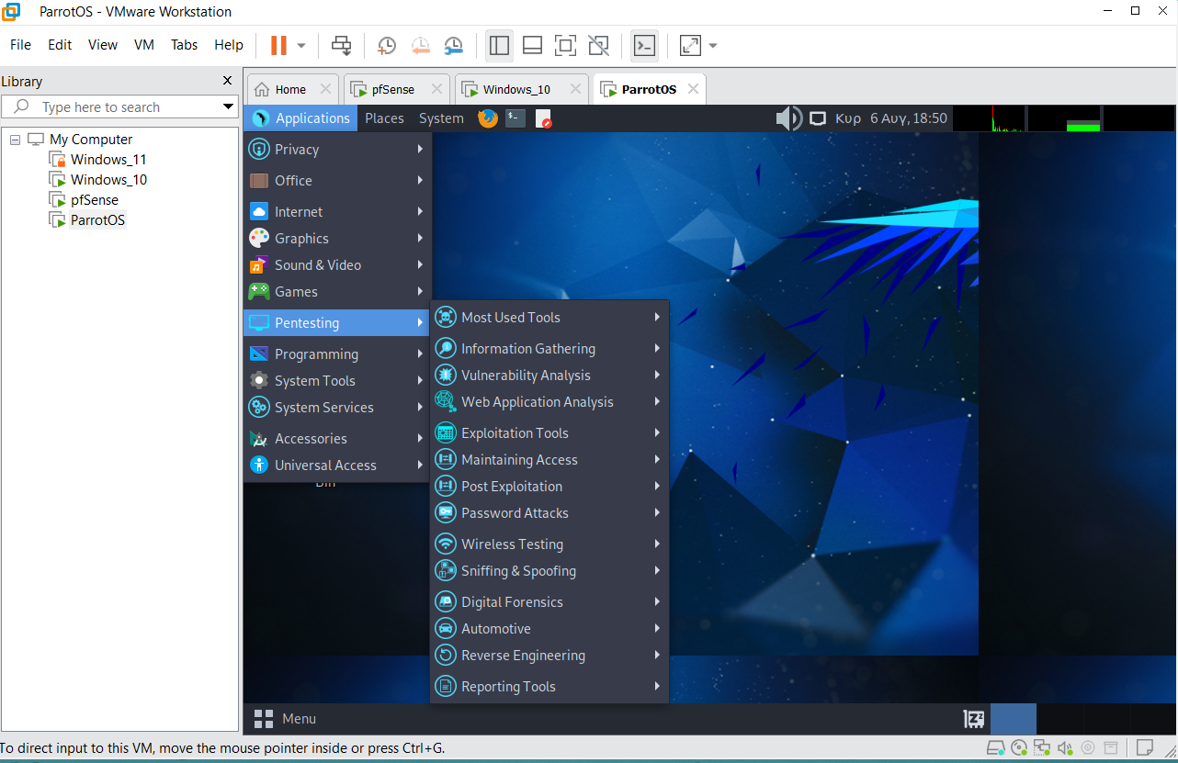1178x763 pixels.
Task: Open the snapshot manager
Action: 454,45
